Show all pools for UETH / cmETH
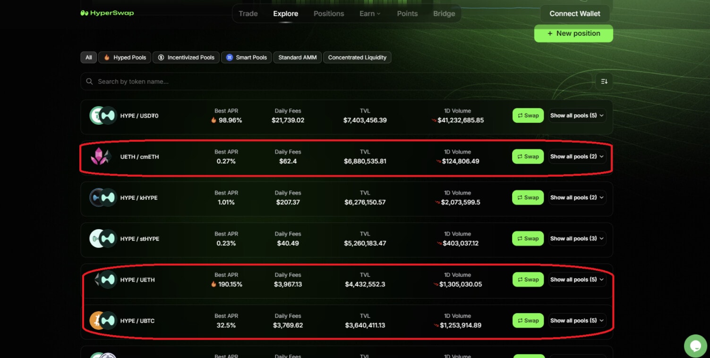The width and height of the screenshot is (710, 358). pyautogui.click(x=577, y=157)
